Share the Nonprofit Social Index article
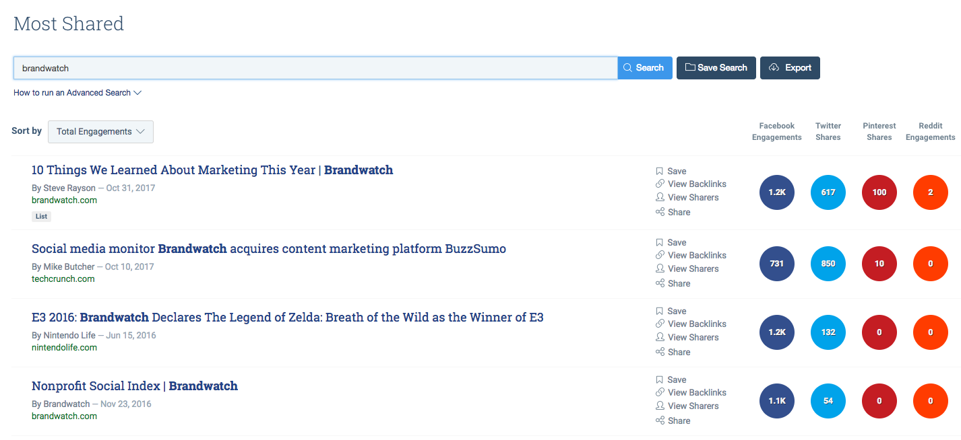The width and height of the screenshot is (961, 440). coord(678,420)
